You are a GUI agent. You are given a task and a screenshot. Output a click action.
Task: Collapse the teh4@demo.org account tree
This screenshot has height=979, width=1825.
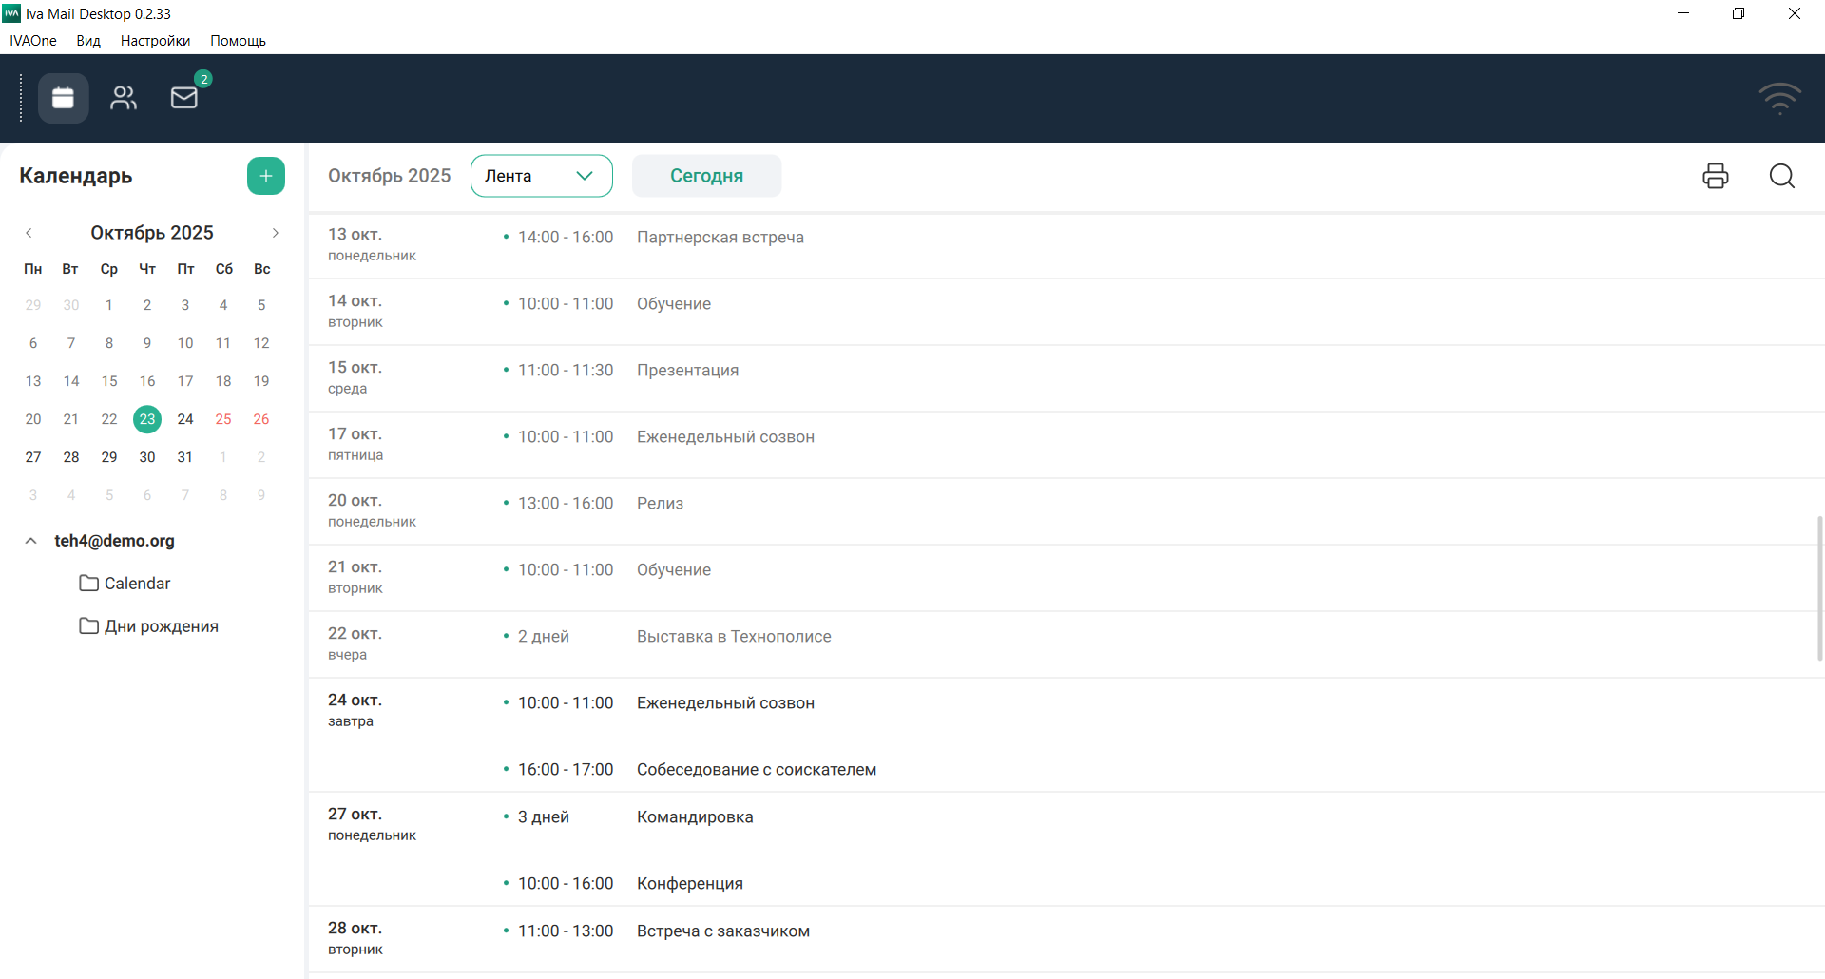click(x=31, y=541)
